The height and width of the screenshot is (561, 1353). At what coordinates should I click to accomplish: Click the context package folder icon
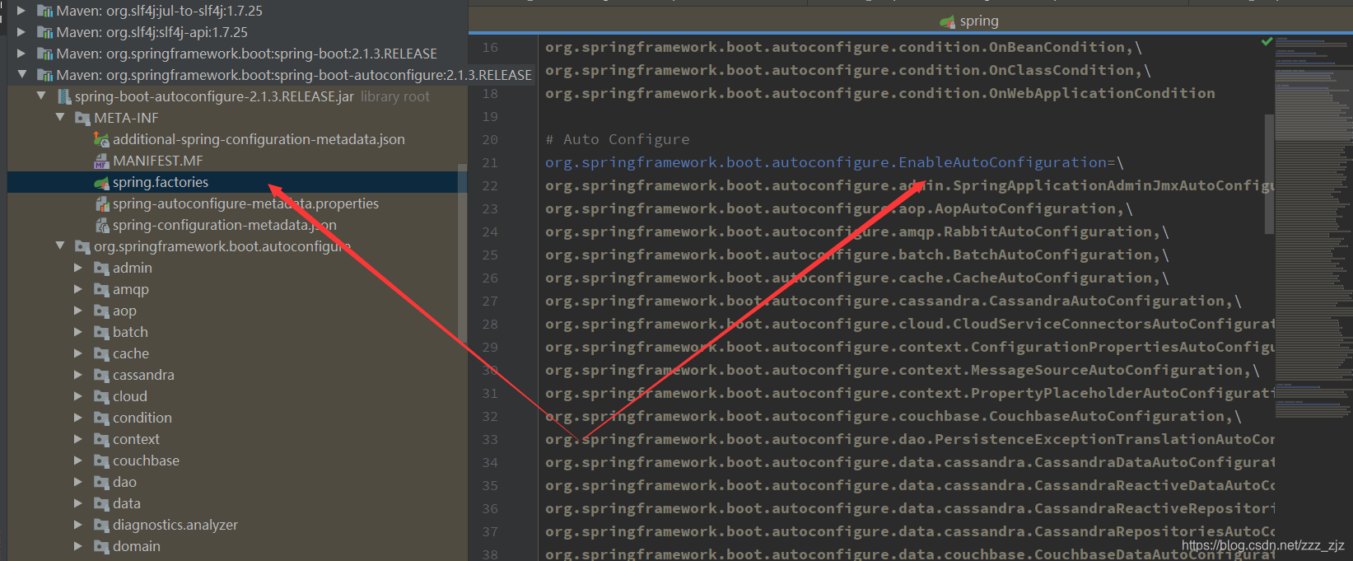(x=101, y=439)
